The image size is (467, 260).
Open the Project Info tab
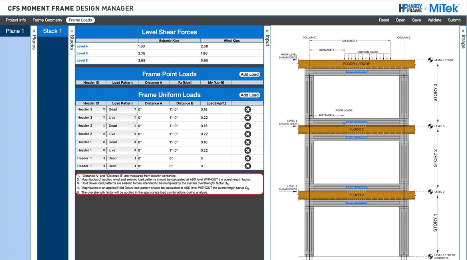(16, 20)
